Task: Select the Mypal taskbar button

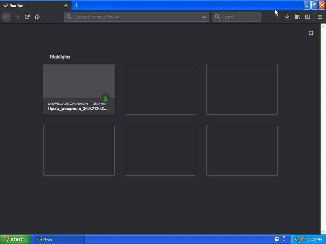Action: (x=59, y=240)
